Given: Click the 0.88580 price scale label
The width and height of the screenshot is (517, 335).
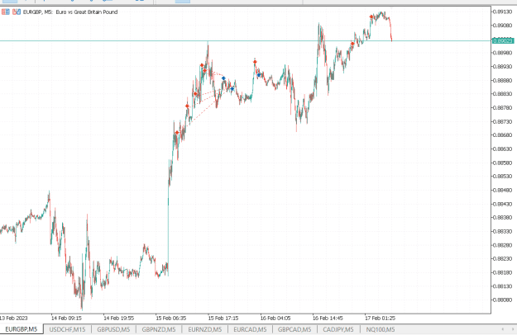Looking at the screenshot, I should click(x=504, y=163).
